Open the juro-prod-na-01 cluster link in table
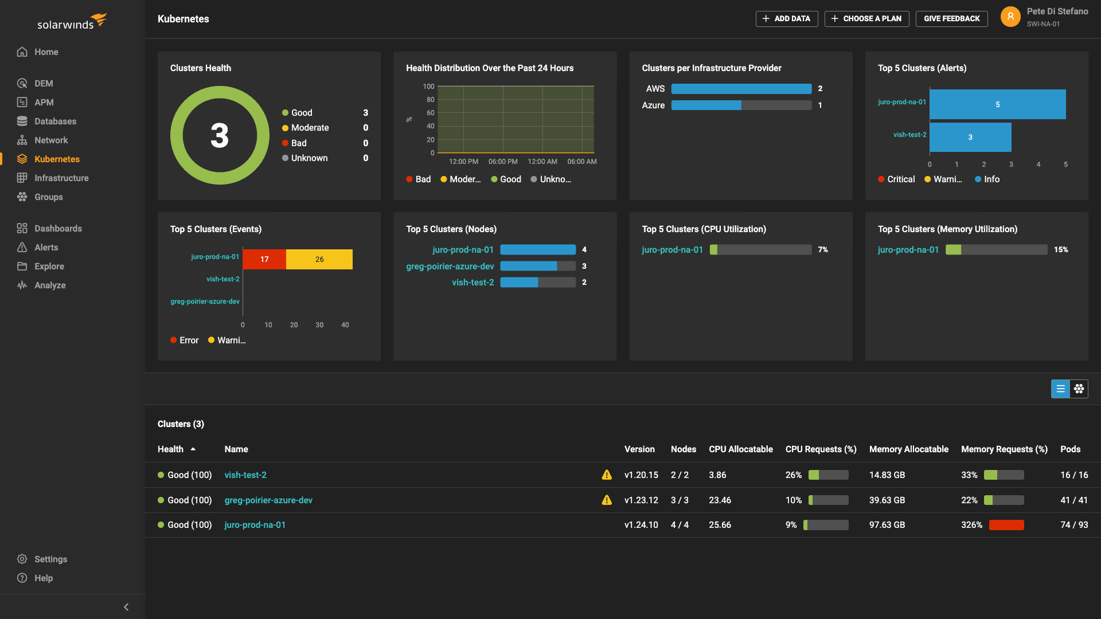The width and height of the screenshot is (1101, 619). 255,525
